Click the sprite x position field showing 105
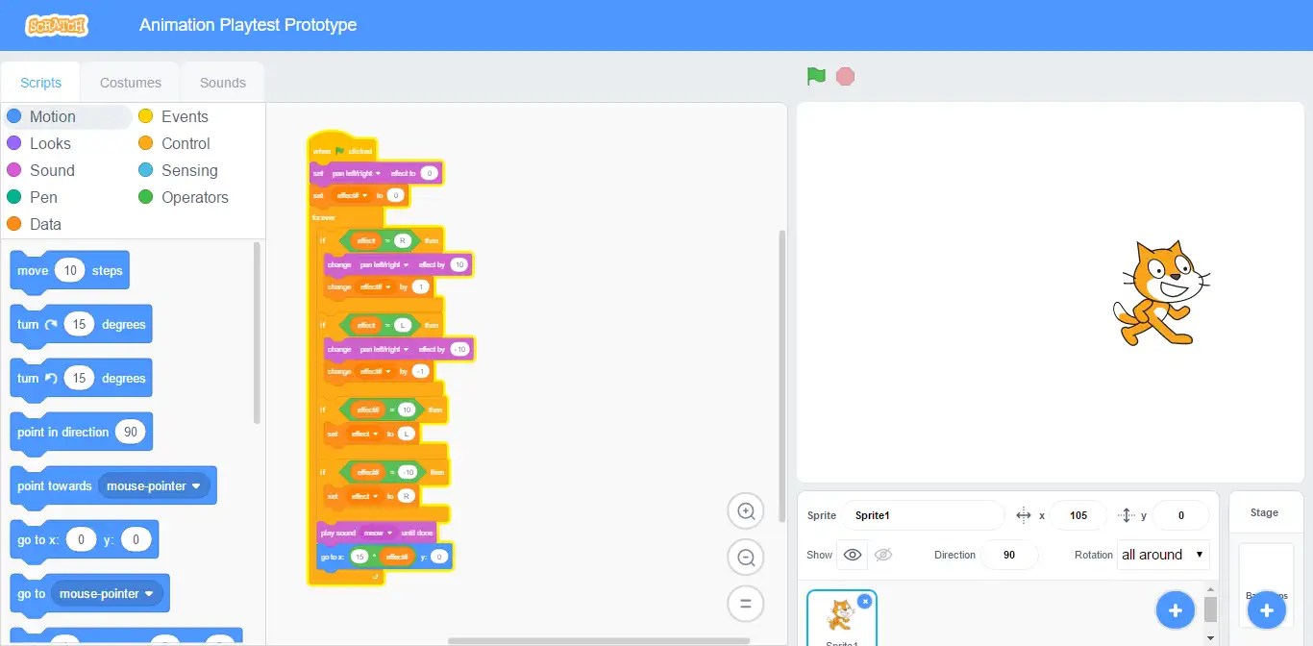The height and width of the screenshot is (646, 1313). (1078, 515)
